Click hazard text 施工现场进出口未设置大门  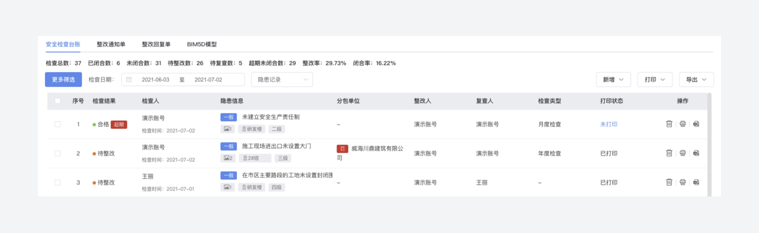[x=277, y=146]
